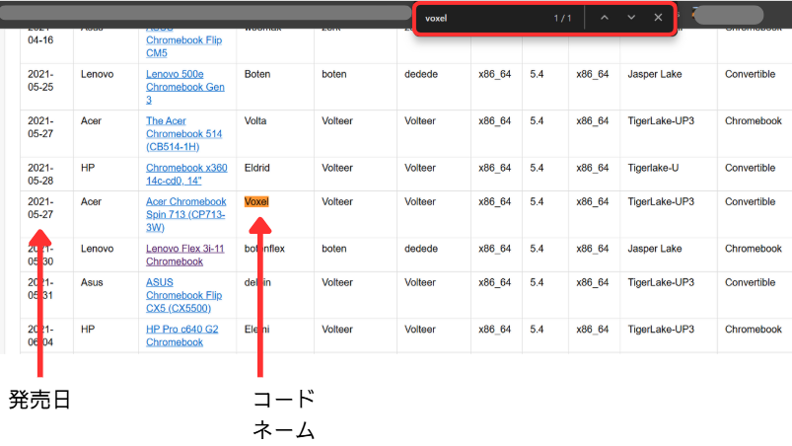
Task: Click Asus brand in Flip CX5 row
Action: point(92,282)
